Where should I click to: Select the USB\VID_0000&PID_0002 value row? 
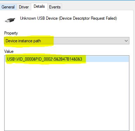pos(67,59)
